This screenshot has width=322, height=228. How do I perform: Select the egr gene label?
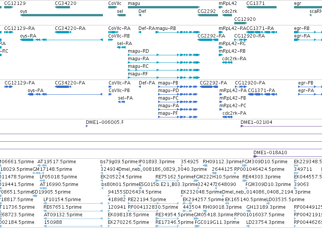point(297,3)
